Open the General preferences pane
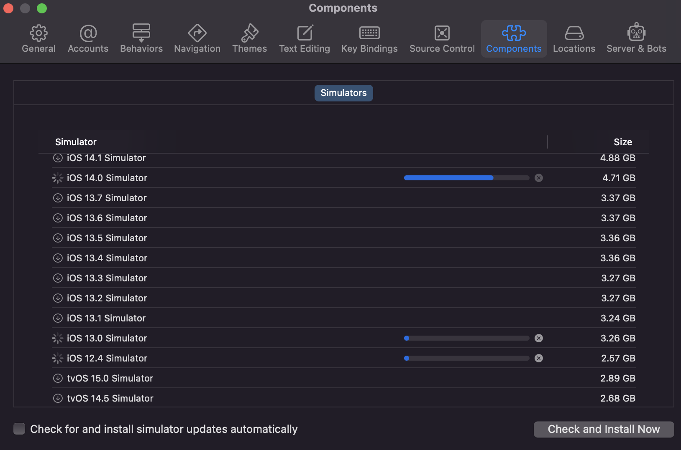The width and height of the screenshot is (681, 450). (38, 39)
